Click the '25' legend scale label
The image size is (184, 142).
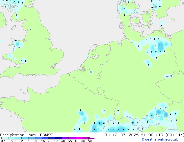click(56, 141)
